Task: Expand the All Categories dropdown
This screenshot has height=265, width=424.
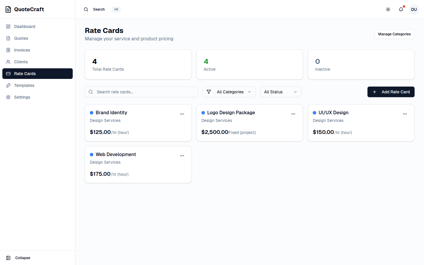Action: [230, 92]
